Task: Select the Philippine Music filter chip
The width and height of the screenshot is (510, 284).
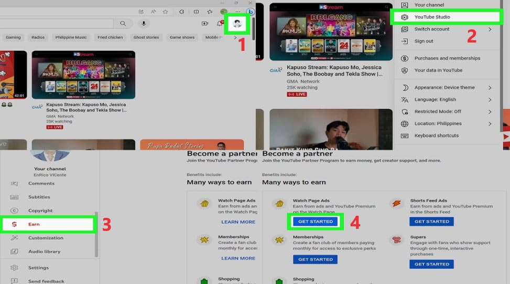Action: pos(71,37)
